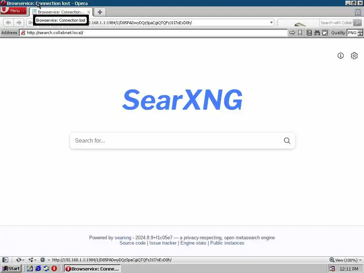Focus the Search with Collab field
This screenshot has height=273, width=364.
point(336,22)
